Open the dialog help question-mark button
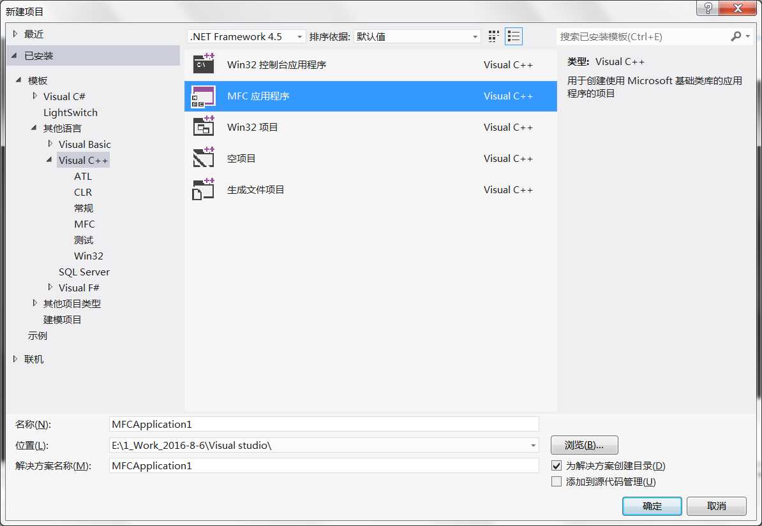The image size is (762, 526). (x=708, y=8)
